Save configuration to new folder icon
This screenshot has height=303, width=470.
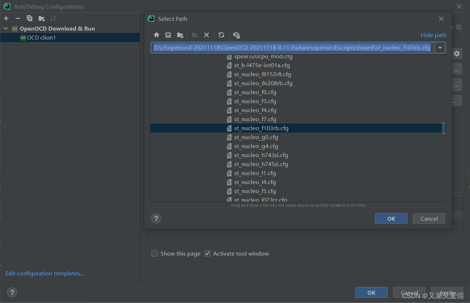point(41,18)
